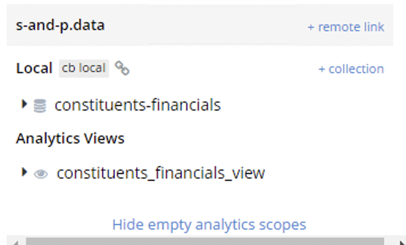Click the database icon for constituents-financials
This screenshot has height=245, width=406.
pyautogui.click(x=40, y=105)
